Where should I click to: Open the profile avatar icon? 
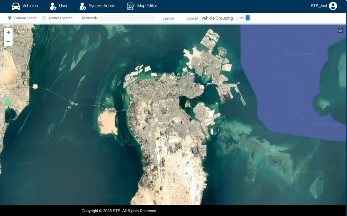pos(333,6)
